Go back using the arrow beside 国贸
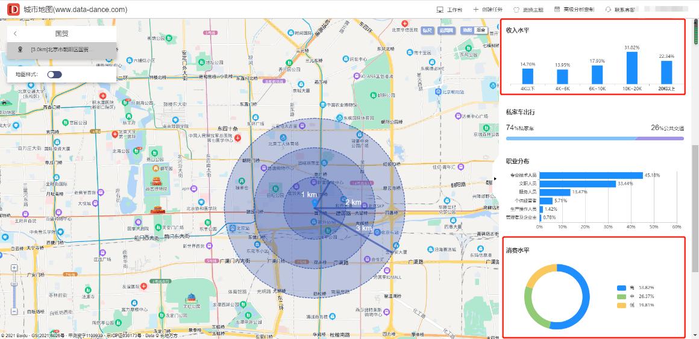This screenshot has height=339, width=699. (15, 34)
